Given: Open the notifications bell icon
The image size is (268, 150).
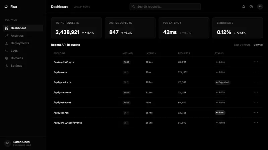Looking at the screenshot, I should point(244,7).
